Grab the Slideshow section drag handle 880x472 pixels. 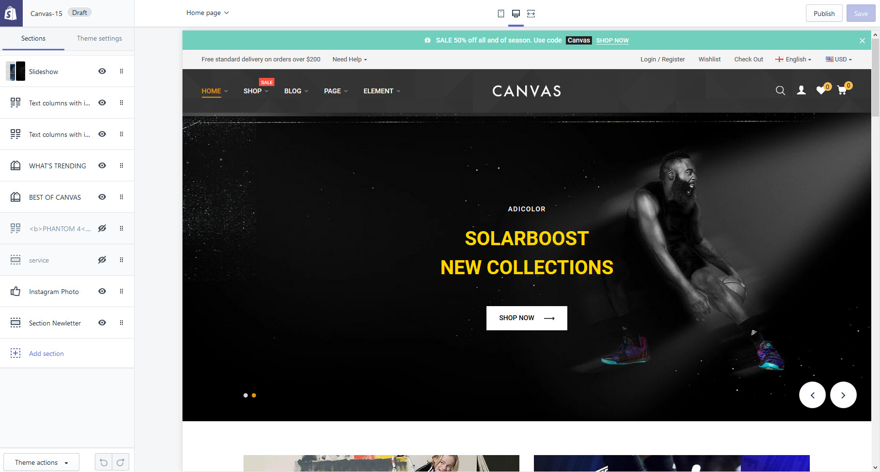pos(121,71)
